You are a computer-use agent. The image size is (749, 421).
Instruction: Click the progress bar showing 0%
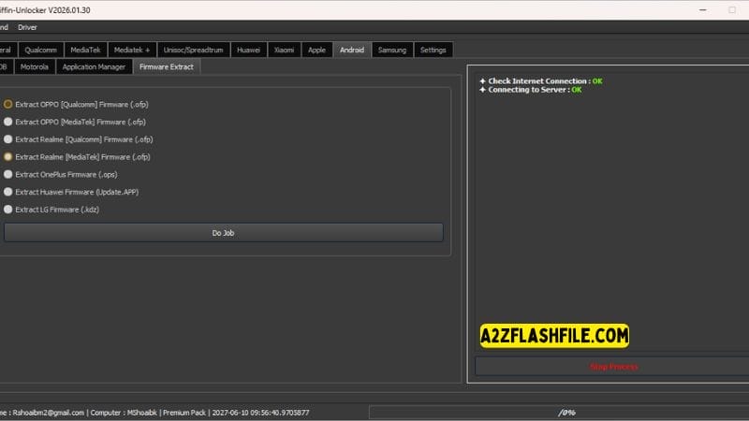[565, 412]
